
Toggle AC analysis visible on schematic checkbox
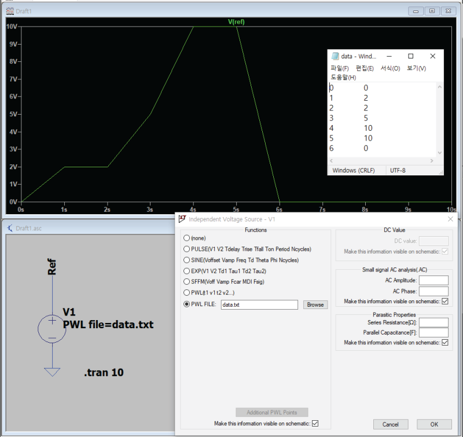coord(444,301)
